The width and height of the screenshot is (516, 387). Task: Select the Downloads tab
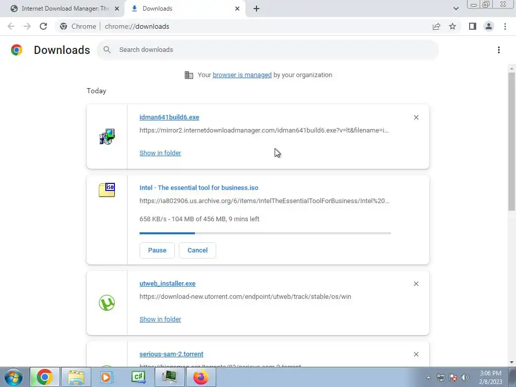click(185, 9)
